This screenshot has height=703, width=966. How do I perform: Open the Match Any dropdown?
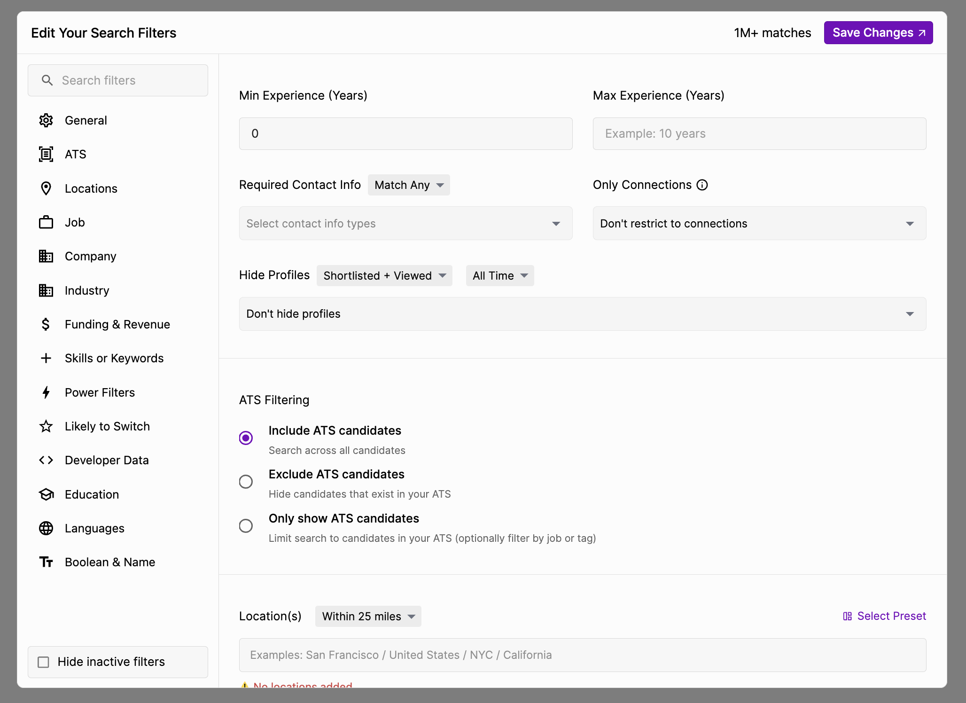tap(409, 185)
